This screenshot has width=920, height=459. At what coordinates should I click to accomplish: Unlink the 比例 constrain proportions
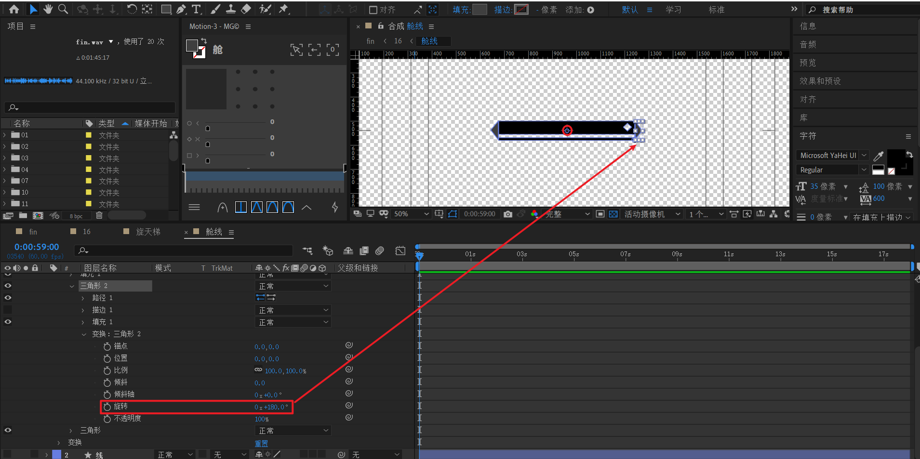(258, 370)
